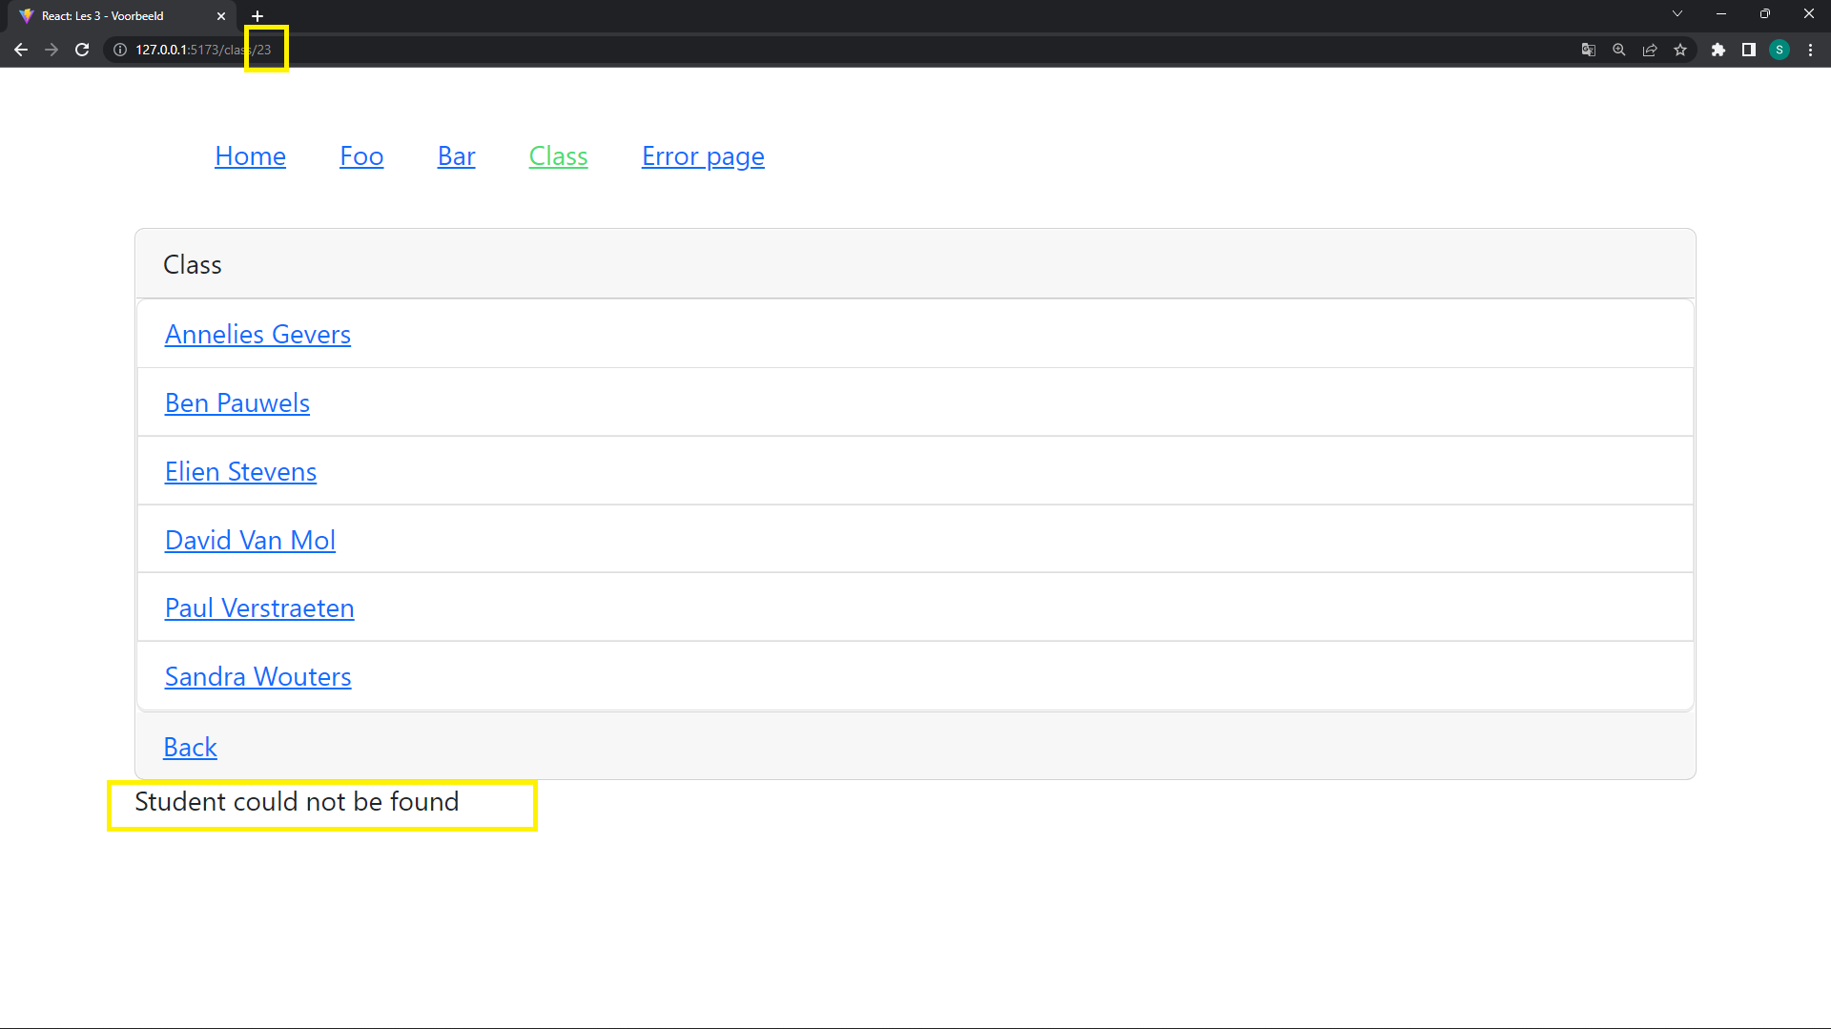Go to the Home nav link
Viewport: 1831px width, 1029px height.
click(x=250, y=156)
